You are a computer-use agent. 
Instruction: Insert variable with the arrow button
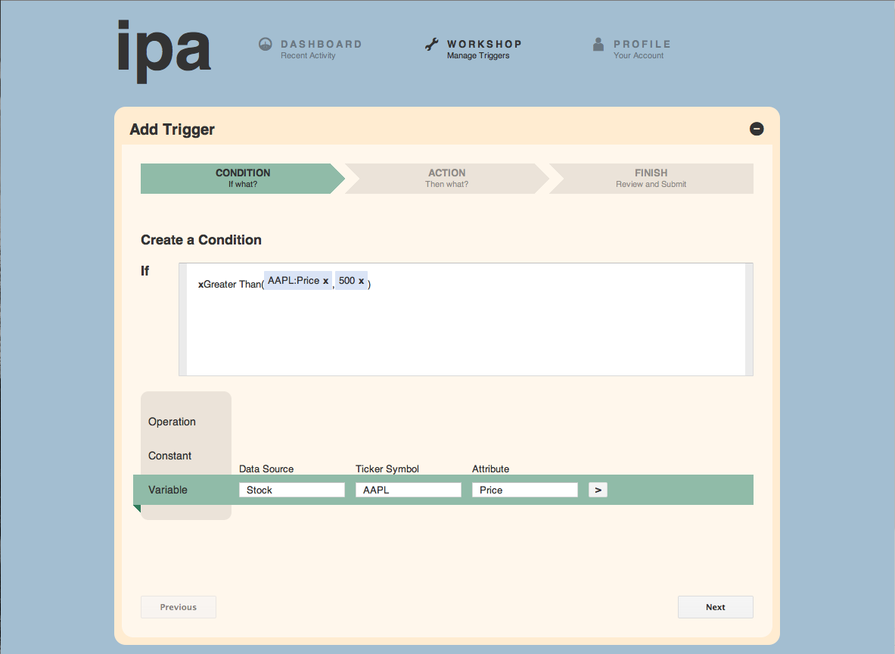pos(598,490)
